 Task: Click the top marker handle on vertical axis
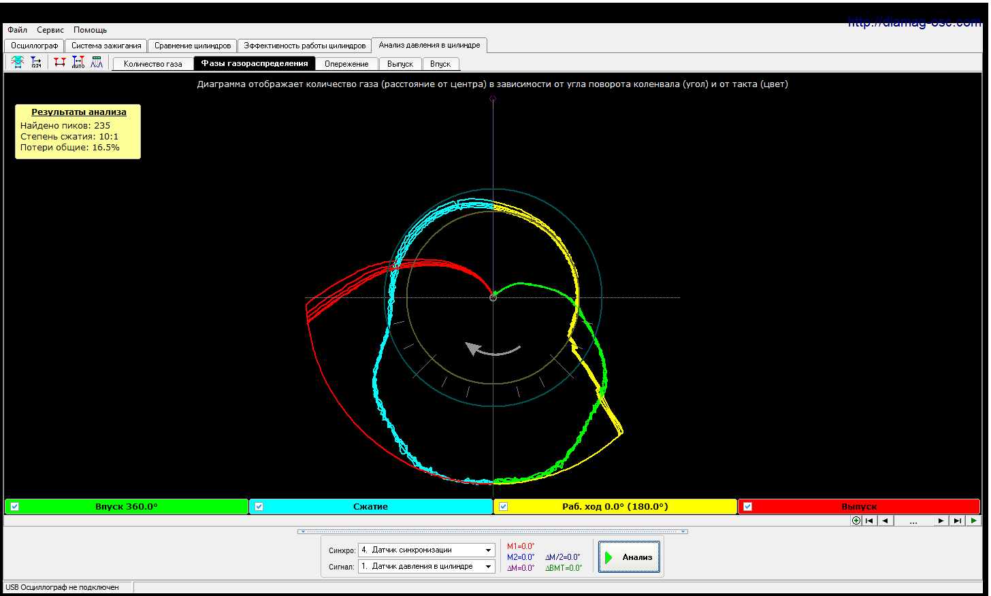coord(493,99)
